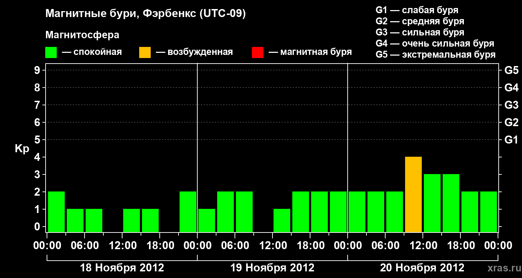Click the '12:00' tick label above 20 Ноября
This screenshot has width=522, height=278.
click(423, 246)
